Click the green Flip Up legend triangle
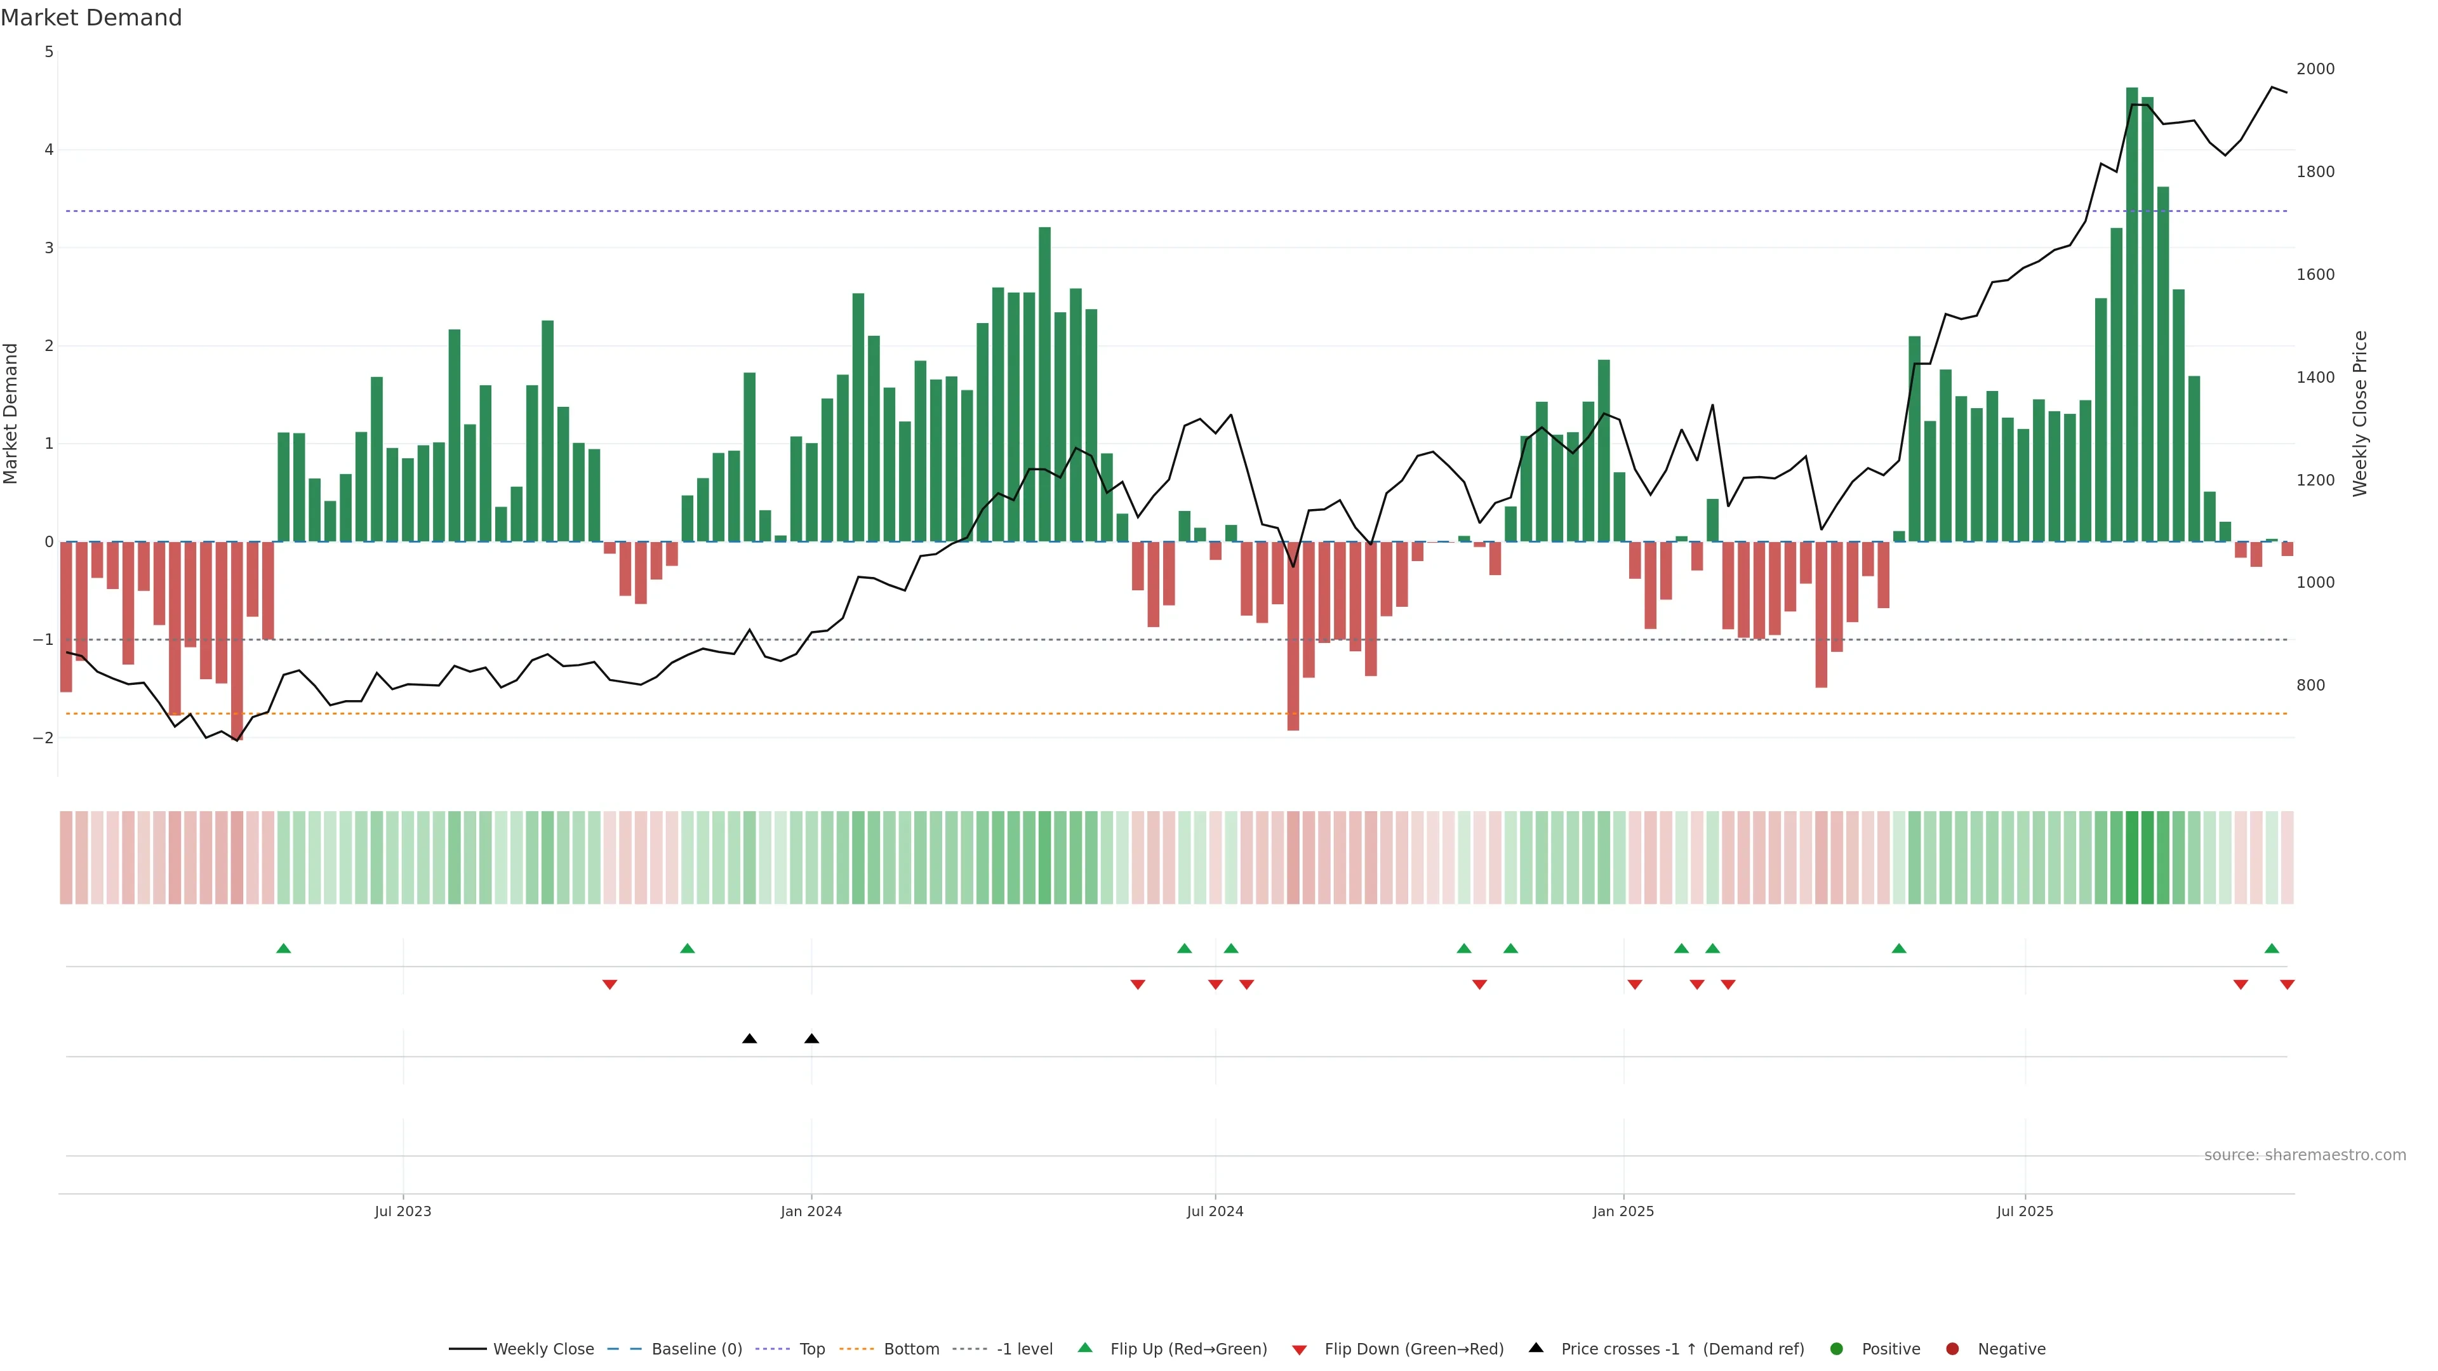This screenshot has height=1371, width=2438. click(x=1084, y=1348)
